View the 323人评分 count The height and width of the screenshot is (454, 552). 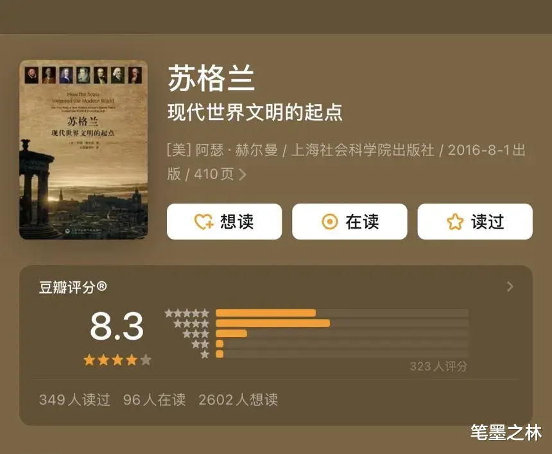coord(438,366)
